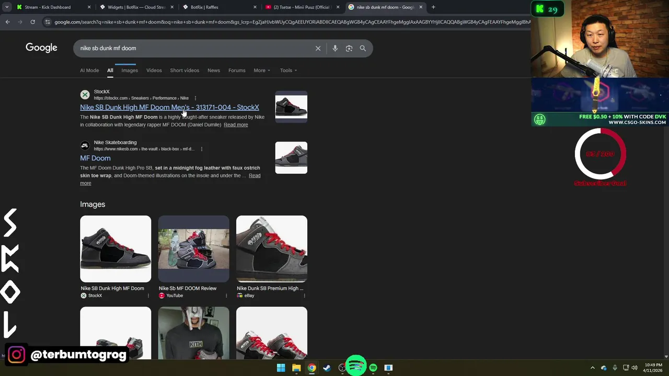669x376 pixels.
Task: Open the KITH shirt masked person image
Action: tap(193, 333)
